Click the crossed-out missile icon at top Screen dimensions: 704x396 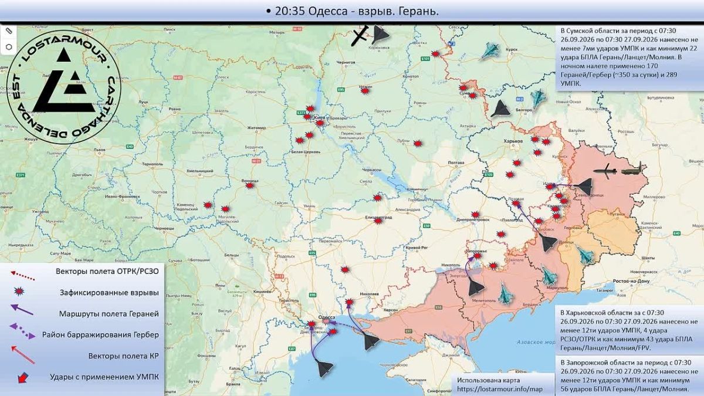[x=360, y=36]
